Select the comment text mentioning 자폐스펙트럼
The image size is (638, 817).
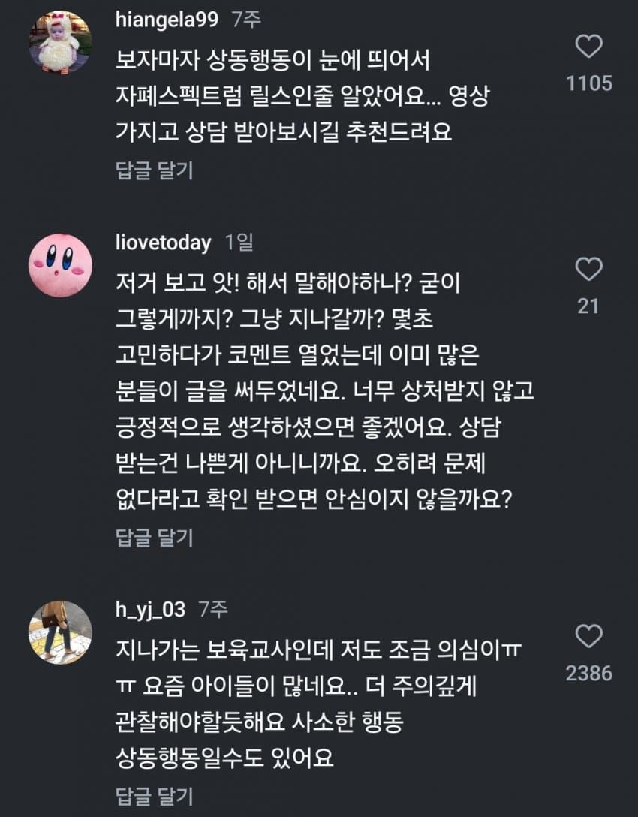click(x=300, y=95)
